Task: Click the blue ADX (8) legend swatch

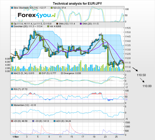Action: pyautogui.click(x=54, y=121)
